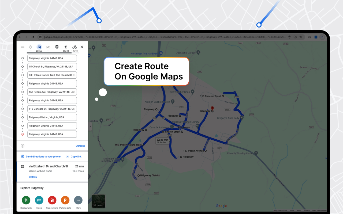Click Friendly Worship Center map marker
Screen dimensions: 343x214
pos(256,153)
